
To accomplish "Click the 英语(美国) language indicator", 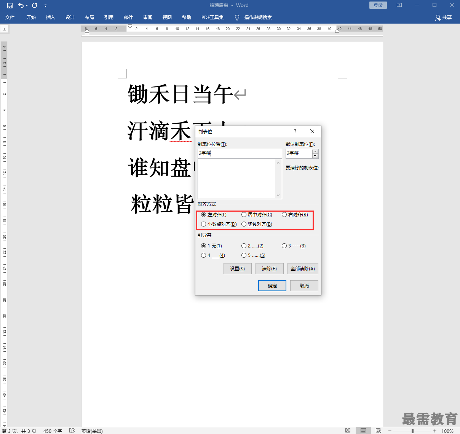I will pyautogui.click(x=92, y=431).
